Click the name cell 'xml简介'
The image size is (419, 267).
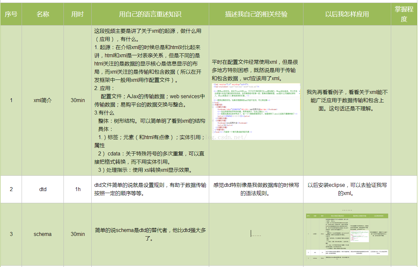pos(43,100)
